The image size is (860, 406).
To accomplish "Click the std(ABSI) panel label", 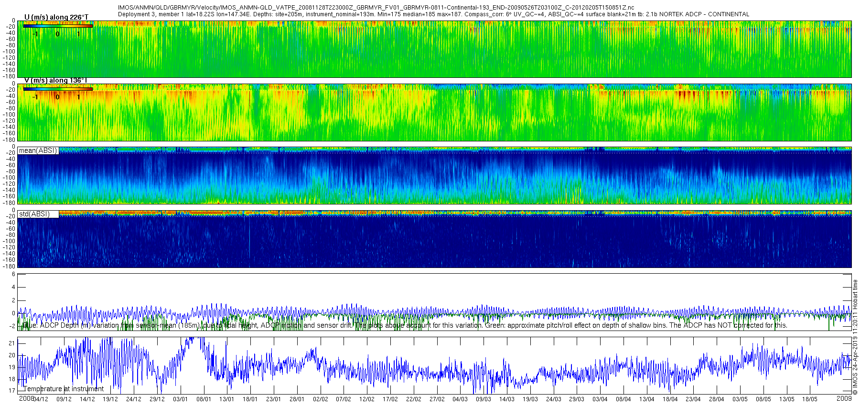I will point(34,214).
